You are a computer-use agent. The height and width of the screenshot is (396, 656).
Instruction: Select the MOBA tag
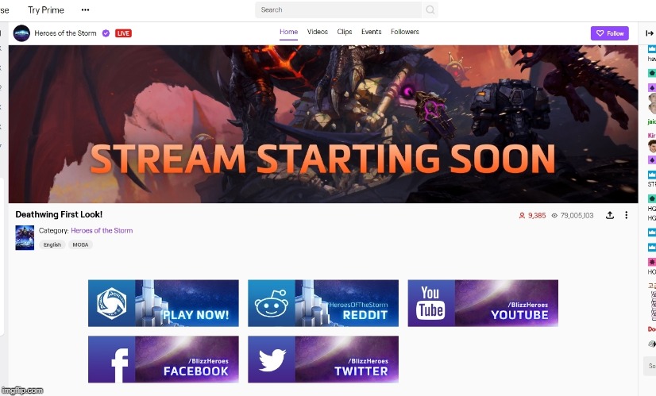(x=80, y=244)
